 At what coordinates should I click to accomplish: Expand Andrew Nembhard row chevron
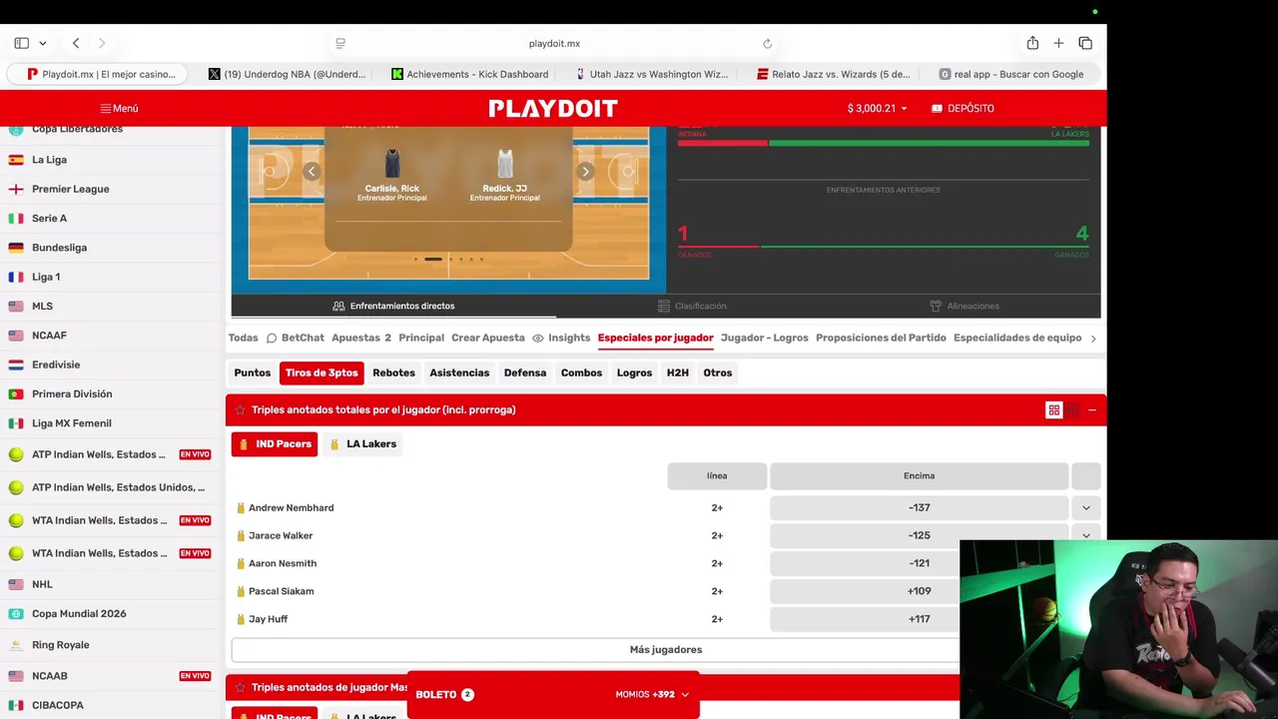1086,507
